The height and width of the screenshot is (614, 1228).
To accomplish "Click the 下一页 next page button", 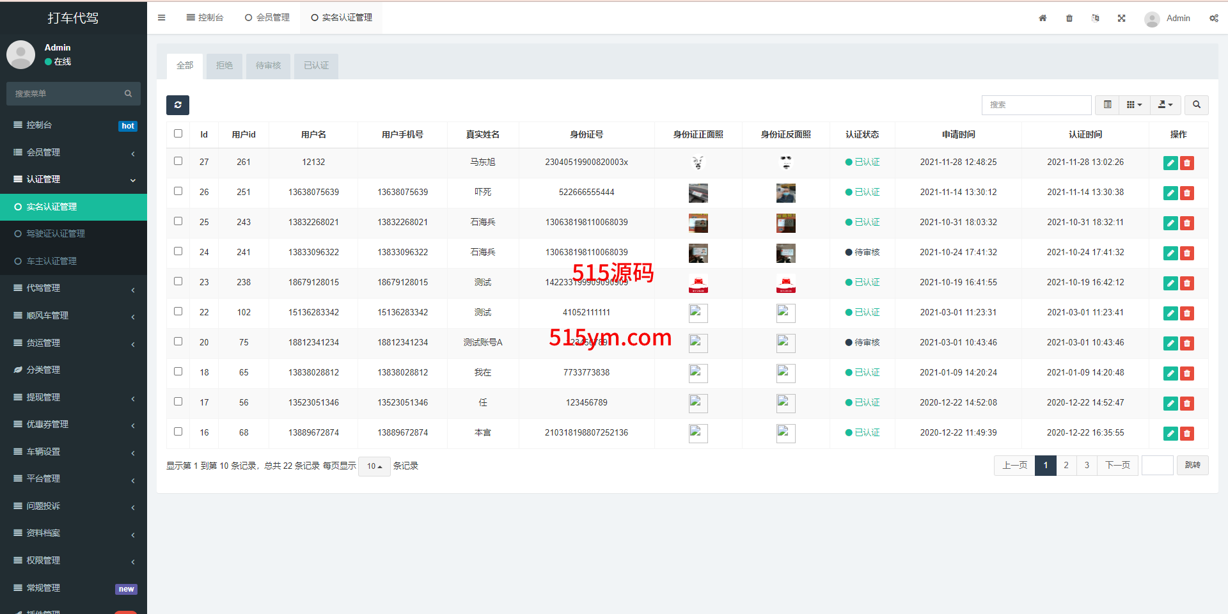I will 1117,465.
